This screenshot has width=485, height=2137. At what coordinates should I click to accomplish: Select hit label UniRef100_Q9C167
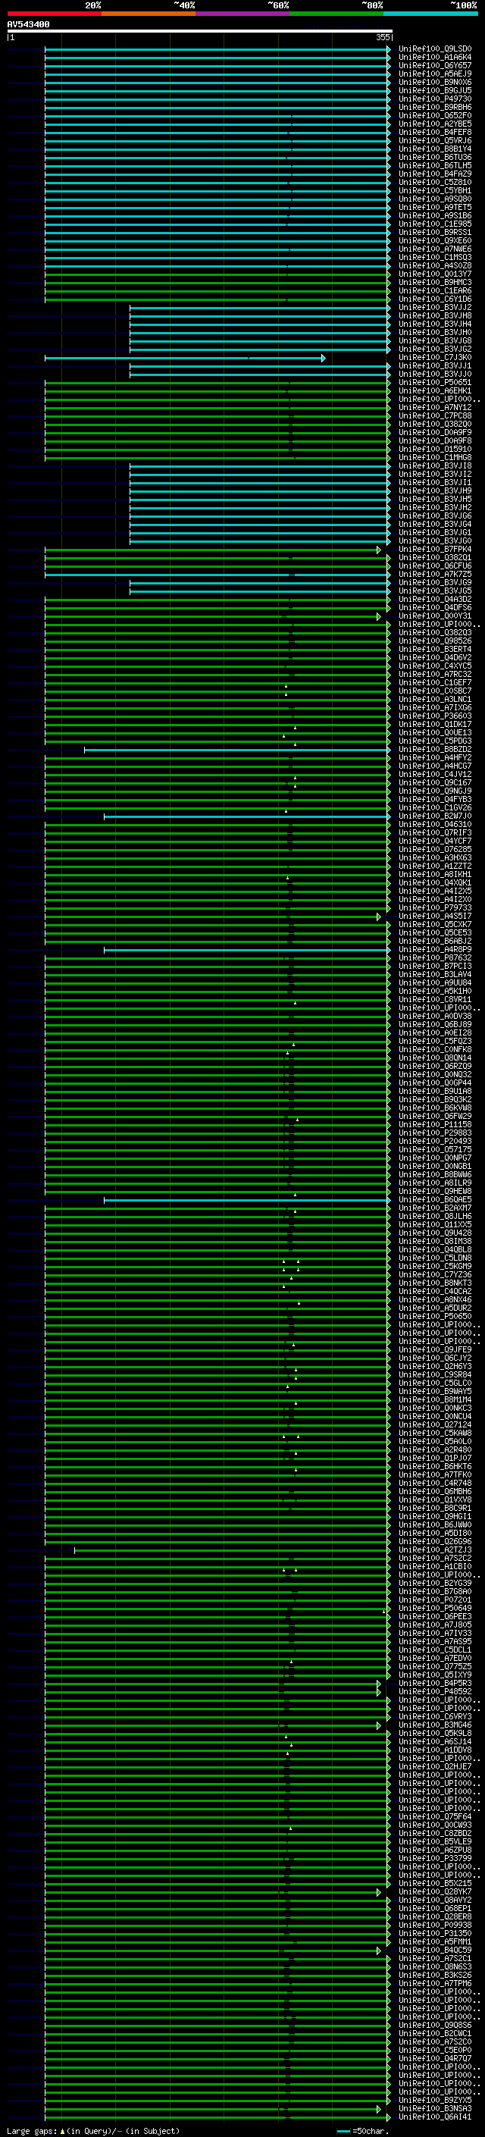pos(435,782)
